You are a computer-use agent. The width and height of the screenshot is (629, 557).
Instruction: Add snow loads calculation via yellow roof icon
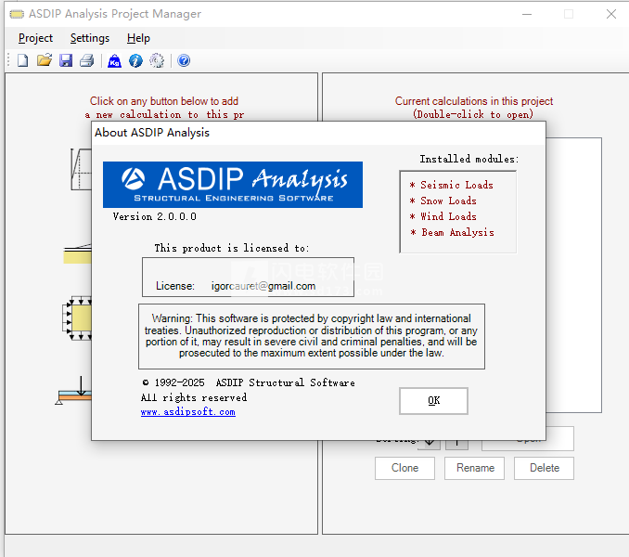[x=77, y=253]
